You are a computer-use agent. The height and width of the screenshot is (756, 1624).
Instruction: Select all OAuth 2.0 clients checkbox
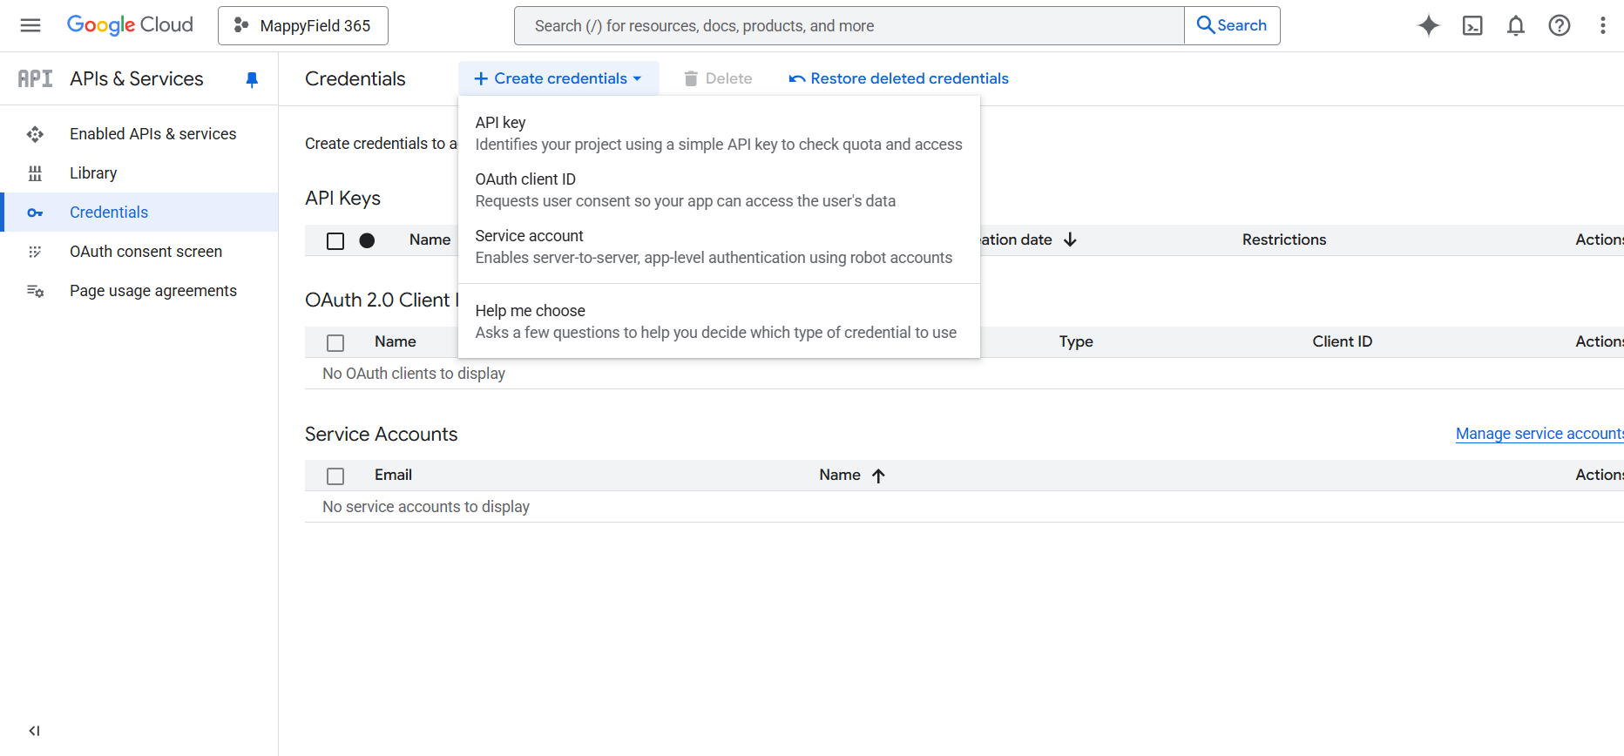click(335, 343)
